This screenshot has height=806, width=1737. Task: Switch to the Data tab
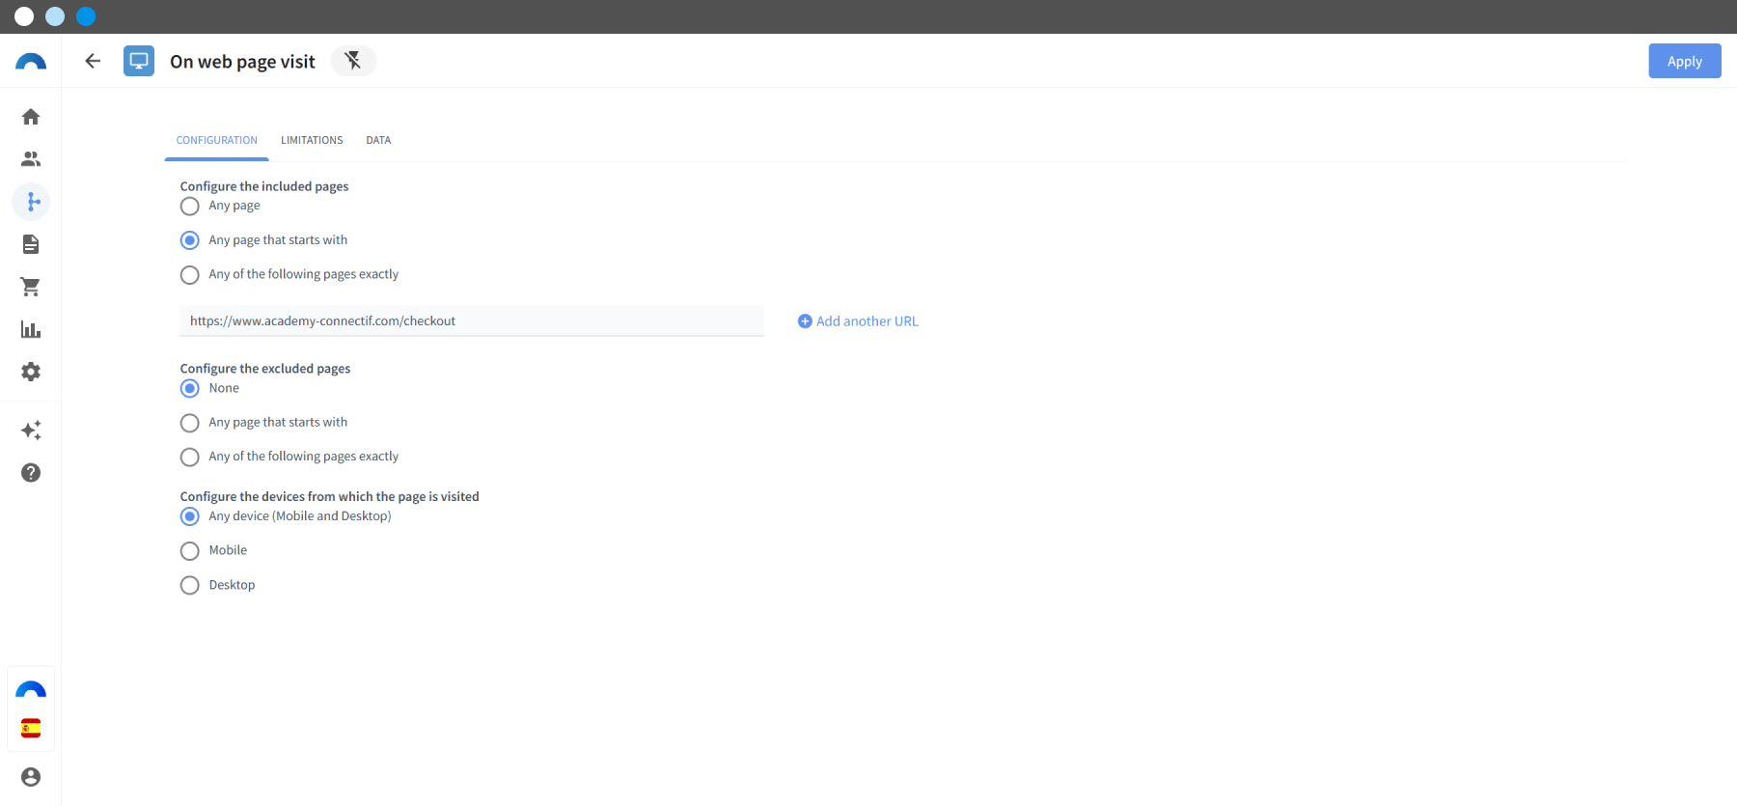point(378,140)
